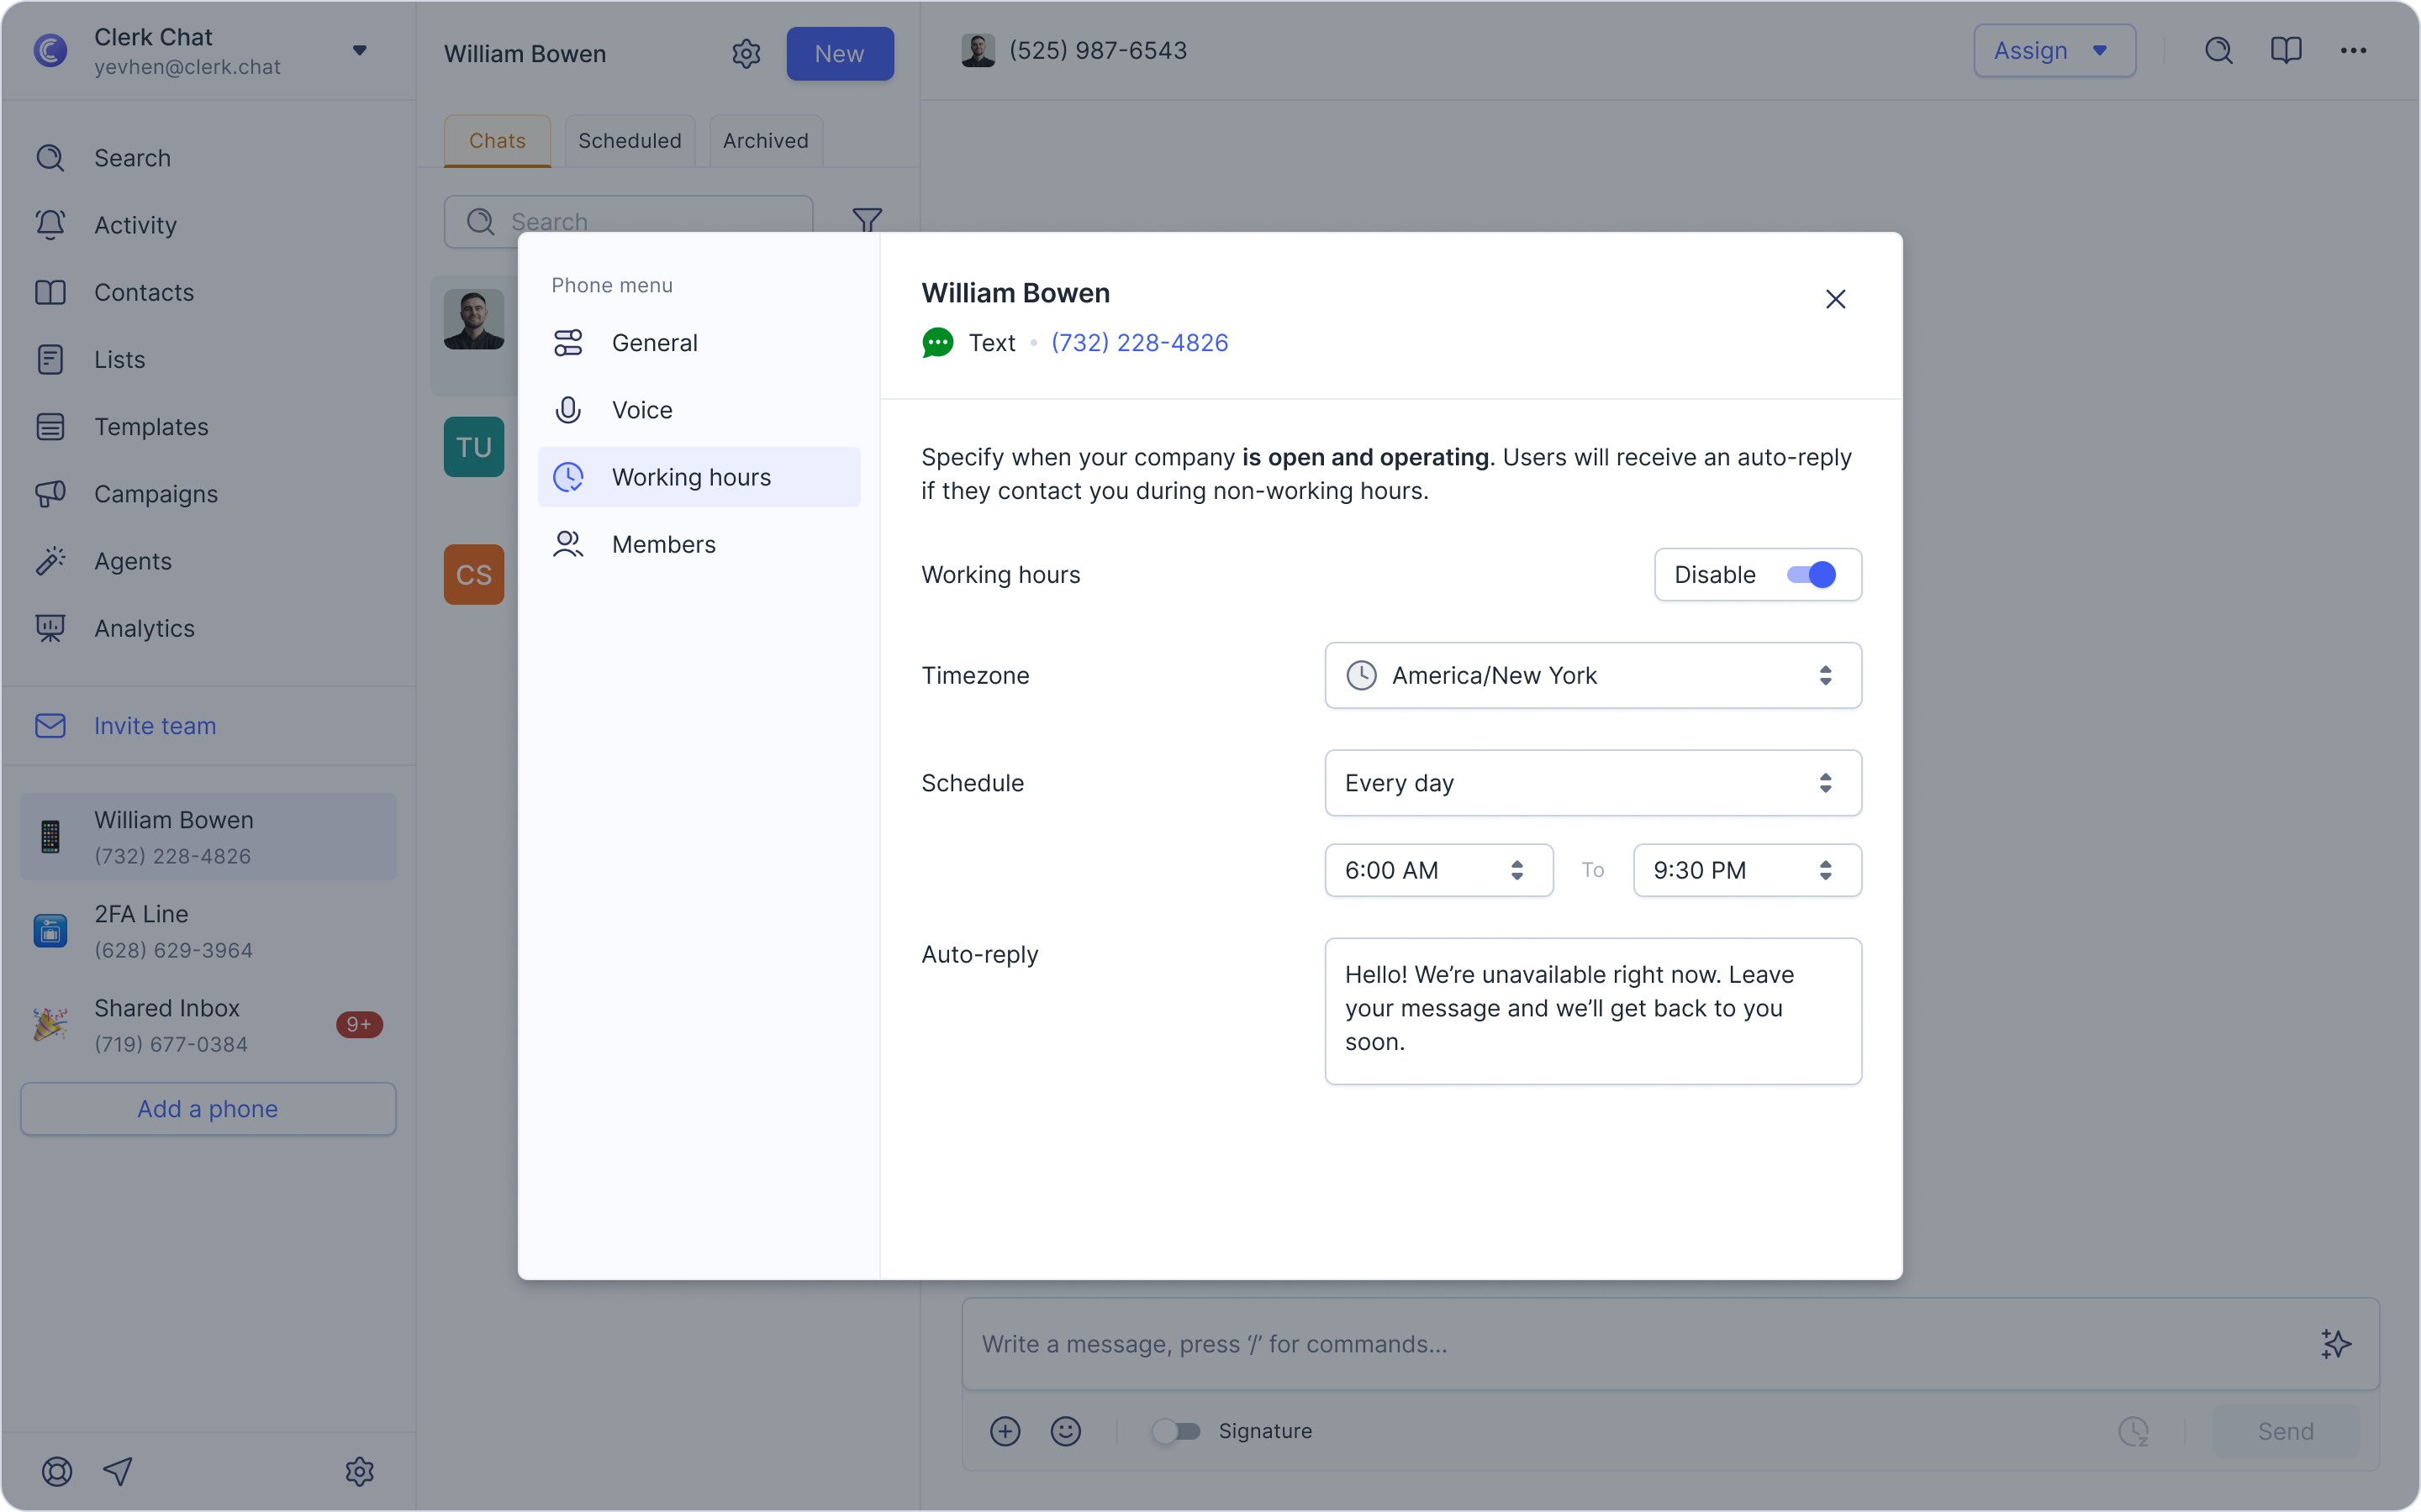Screen dimensions: 2421x1512
Task: Open Templates in the sidebar
Action: coord(208,427)
